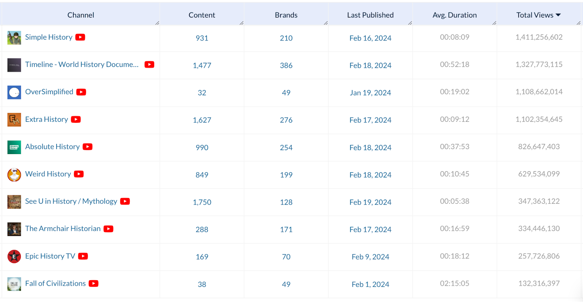Viewport: 583px width, 302px height.
Task: Click the Last Published column header
Action: coord(370,15)
